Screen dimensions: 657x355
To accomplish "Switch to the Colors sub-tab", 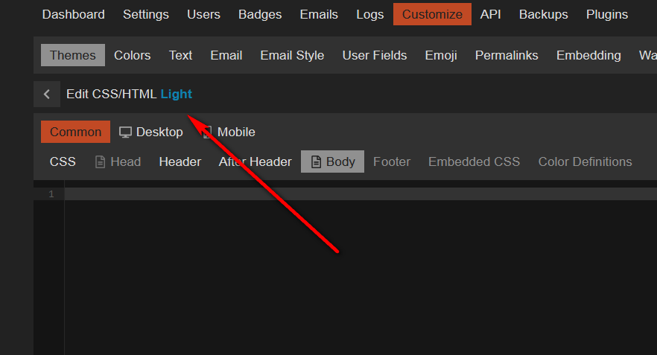I will coord(132,55).
